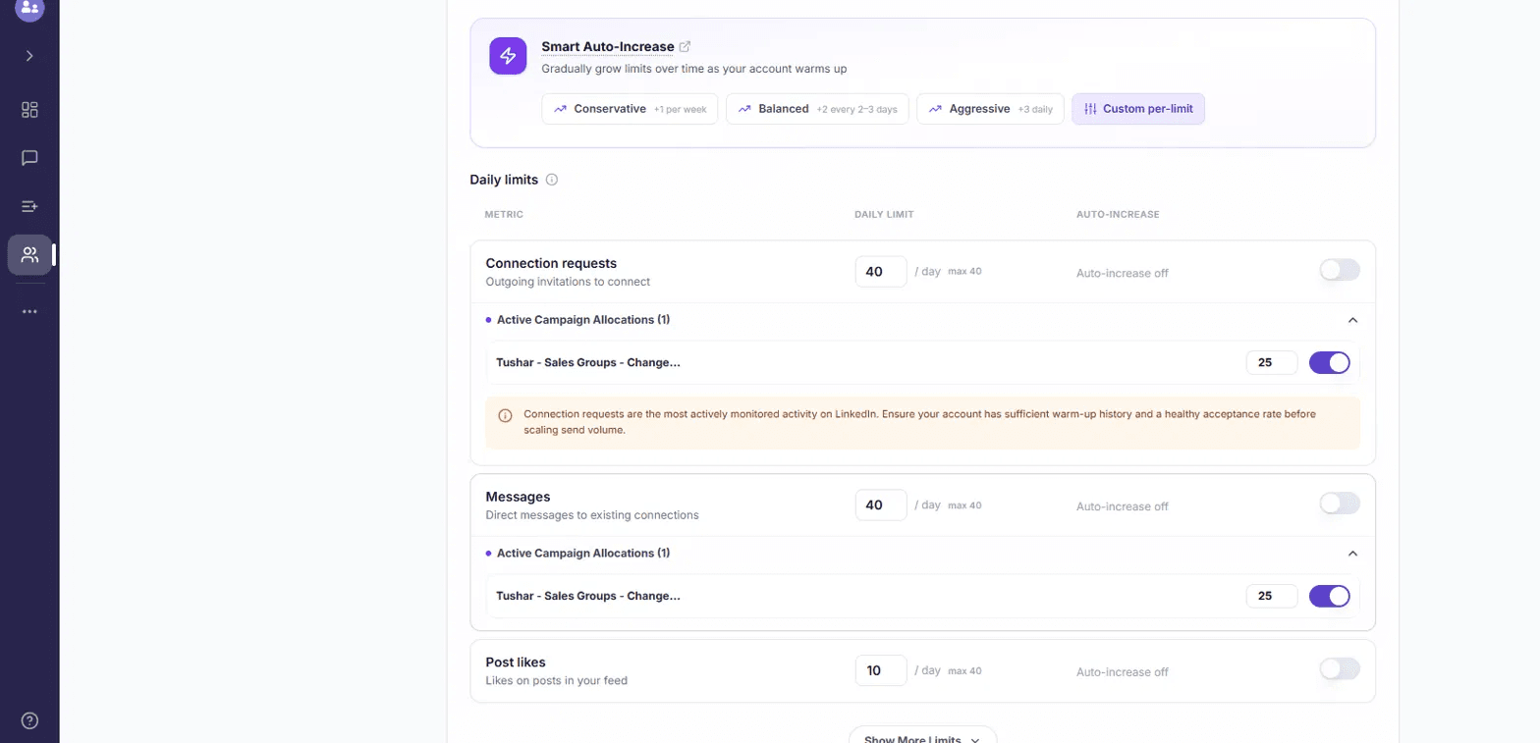Open the add-list icon in the sidebar
The width and height of the screenshot is (1540, 743).
coord(29,206)
